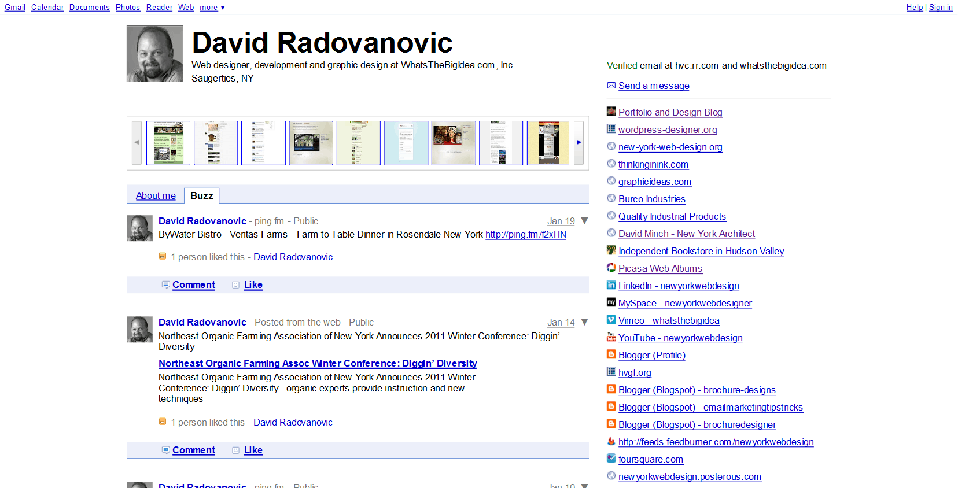Click the grid icon beside hvgf.org
The height and width of the screenshot is (488, 958).
pyautogui.click(x=611, y=371)
